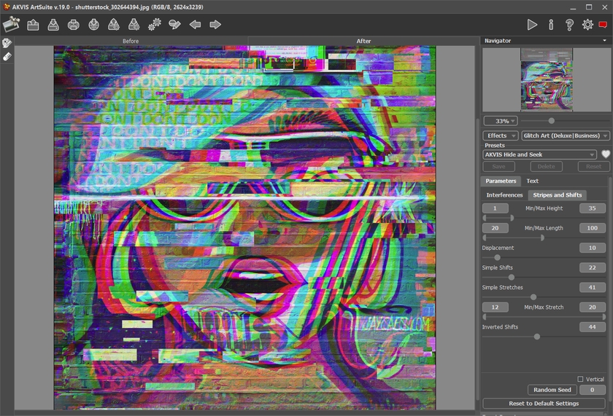Viewport: 613px width, 416px height.
Task: Open the Interferences tab
Action: coord(504,195)
